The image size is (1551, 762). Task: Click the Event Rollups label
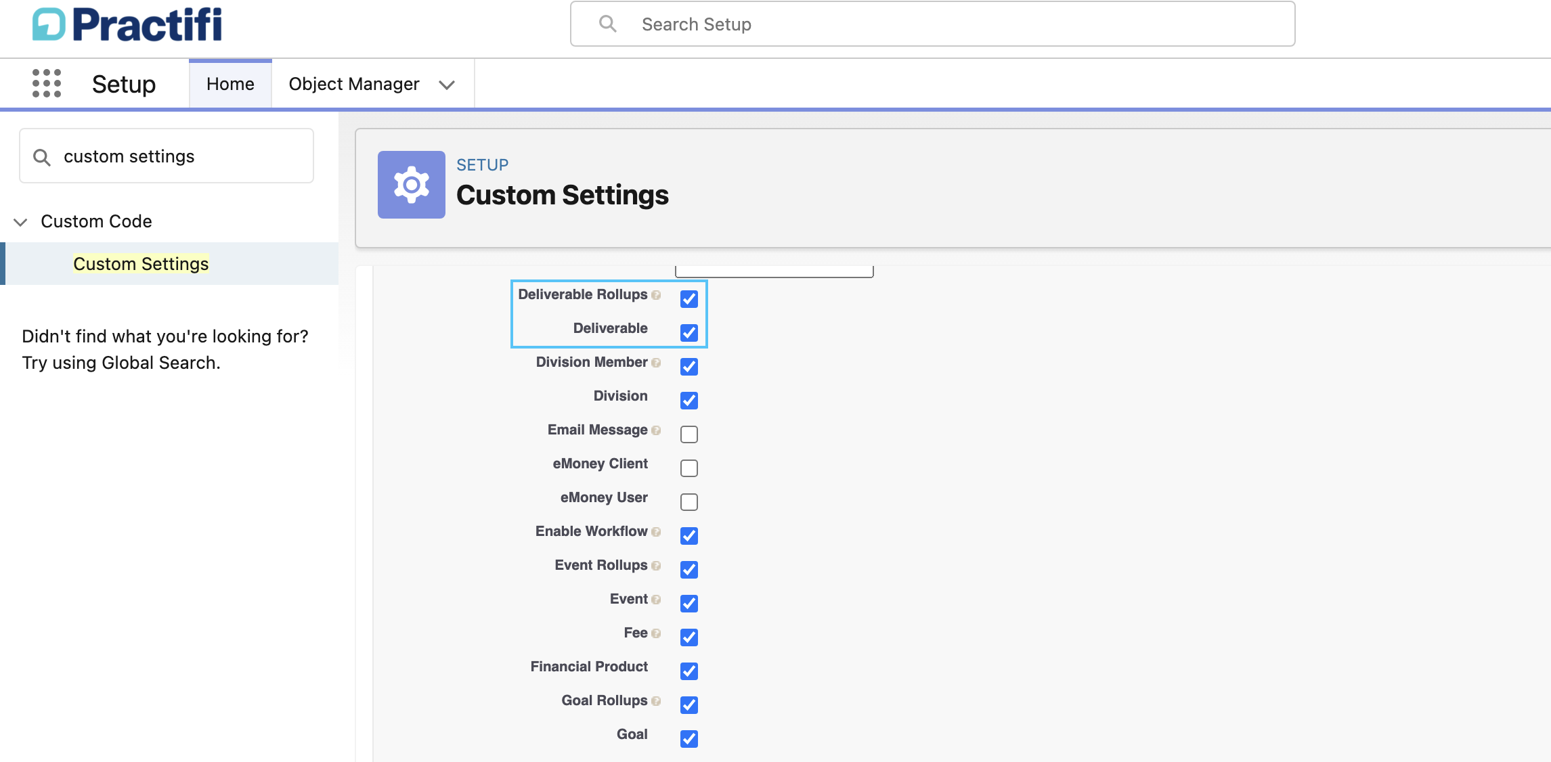click(x=601, y=565)
